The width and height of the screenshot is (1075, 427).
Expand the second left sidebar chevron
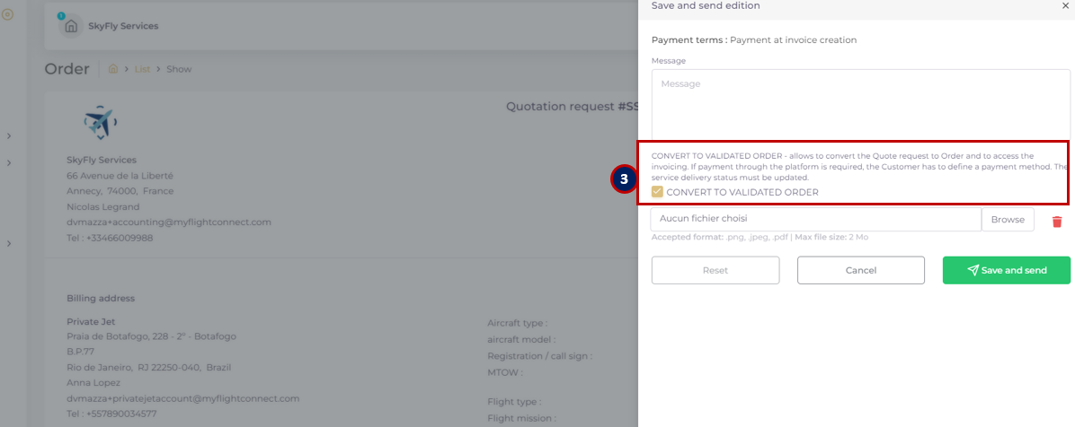click(x=9, y=163)
